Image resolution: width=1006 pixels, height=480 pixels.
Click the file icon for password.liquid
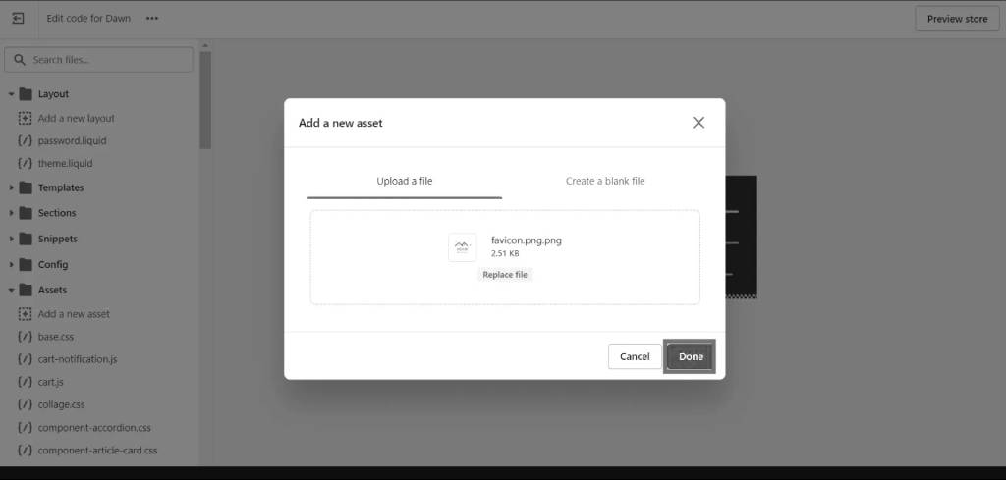click(25, 141)
